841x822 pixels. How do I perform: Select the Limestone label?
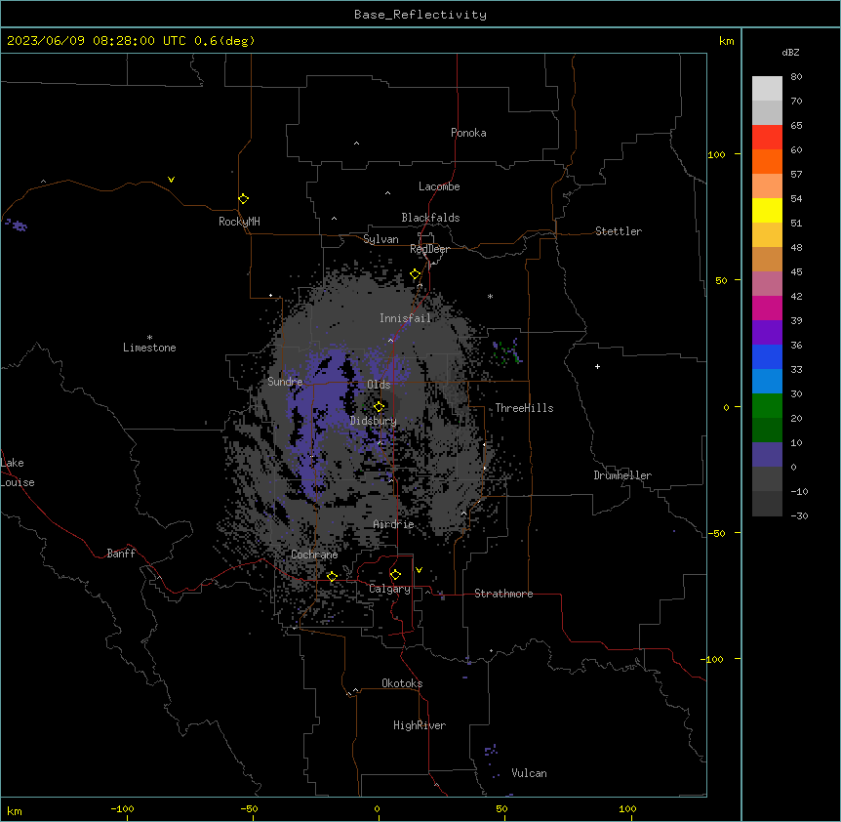pos(149,348)
